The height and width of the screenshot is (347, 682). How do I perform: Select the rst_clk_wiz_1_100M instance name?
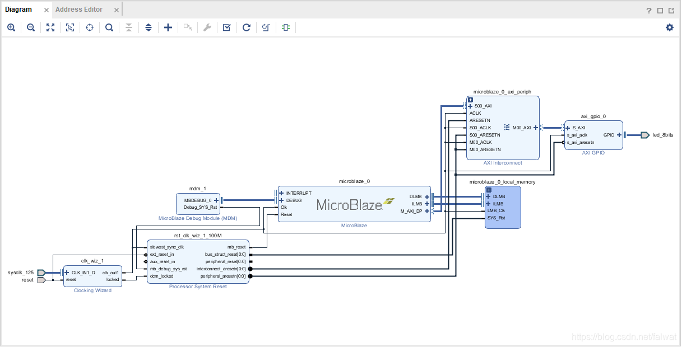pos(198,236)
